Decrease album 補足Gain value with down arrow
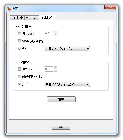123x140 pixels. tap(55, 35)
